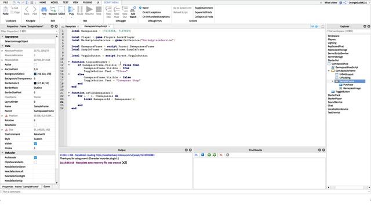Open the HOME ribbon tab
The width and height of the screenshot is (371, 209).
(43, 2)
